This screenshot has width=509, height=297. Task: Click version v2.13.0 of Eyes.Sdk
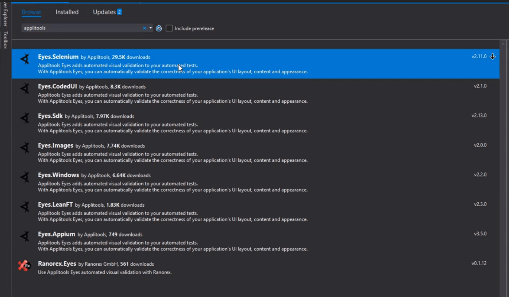pos(479,116)
